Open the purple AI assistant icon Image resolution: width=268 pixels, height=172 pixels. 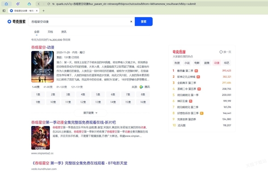click(x=18, y=4)
